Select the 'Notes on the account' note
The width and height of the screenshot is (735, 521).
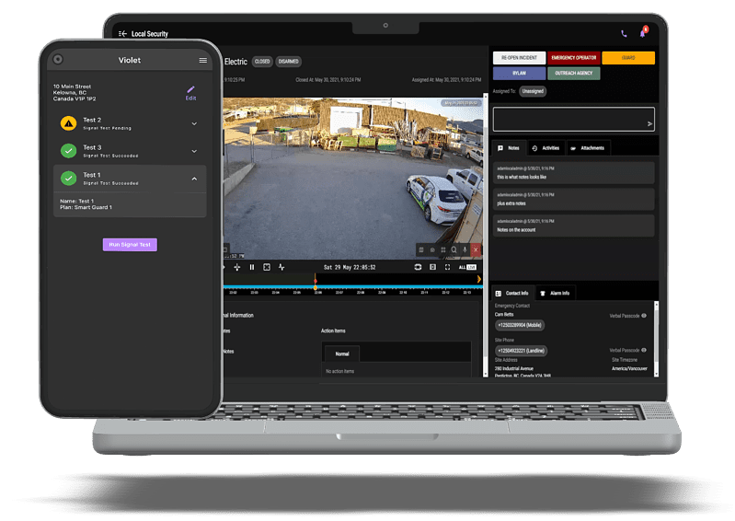click(x=574, y=226)
